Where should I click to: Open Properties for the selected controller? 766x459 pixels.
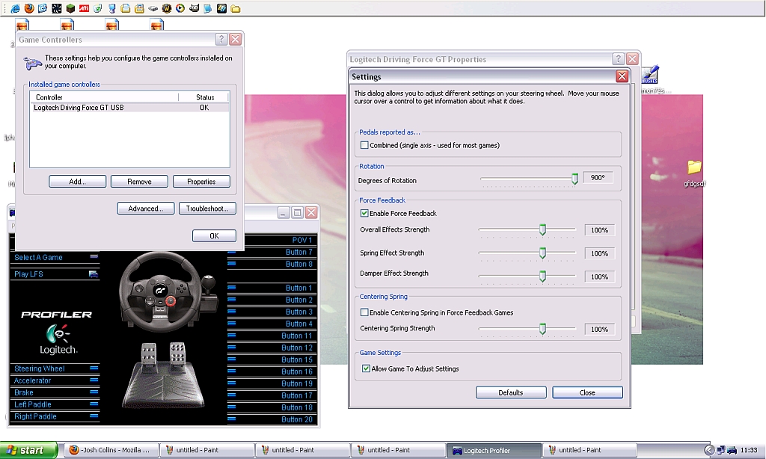point(201,181)
